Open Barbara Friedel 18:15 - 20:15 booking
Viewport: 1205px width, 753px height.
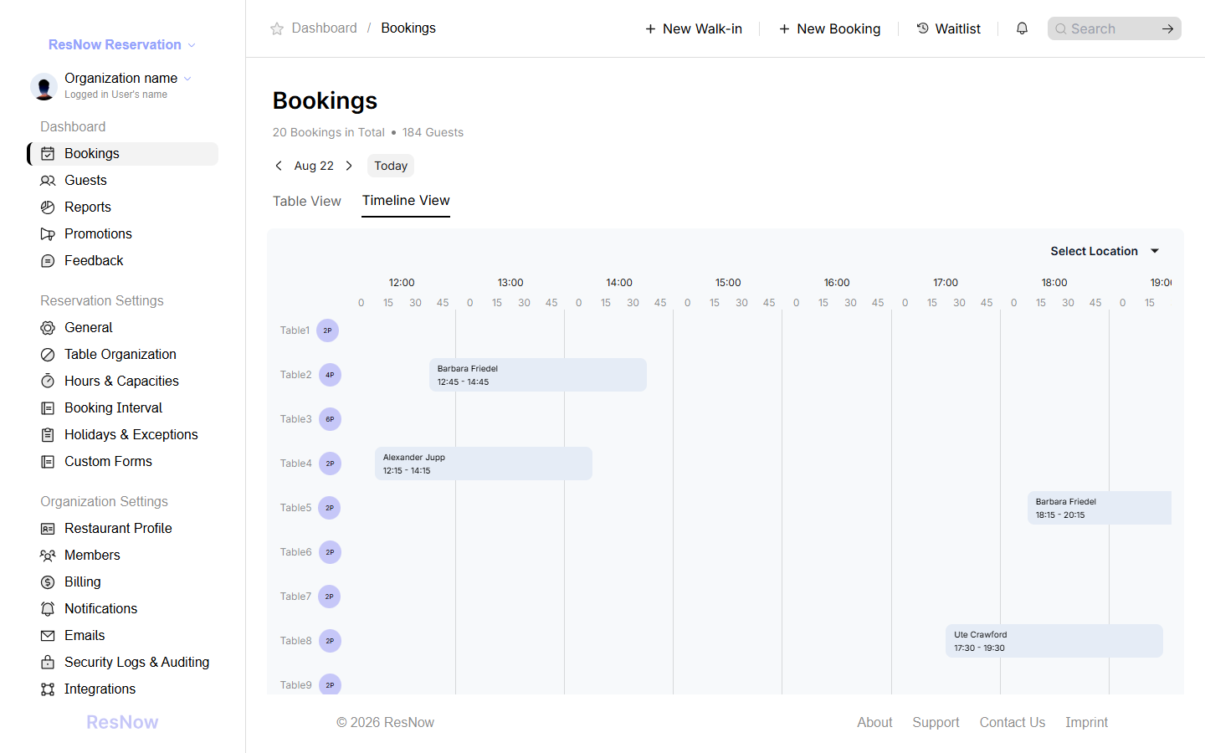tap(1100, 508)
